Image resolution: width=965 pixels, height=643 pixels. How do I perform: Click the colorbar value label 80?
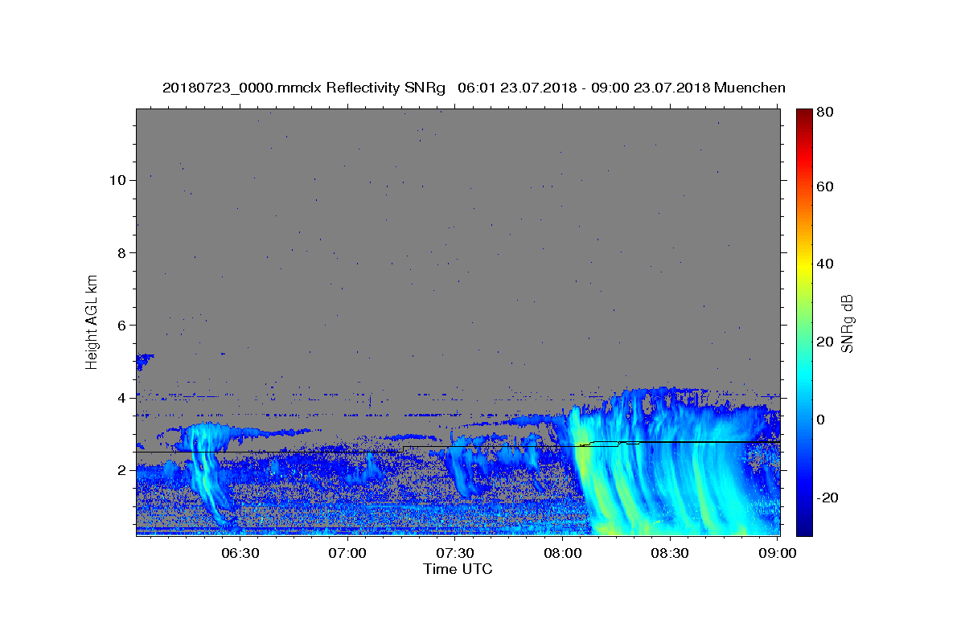tap(826, 112)
